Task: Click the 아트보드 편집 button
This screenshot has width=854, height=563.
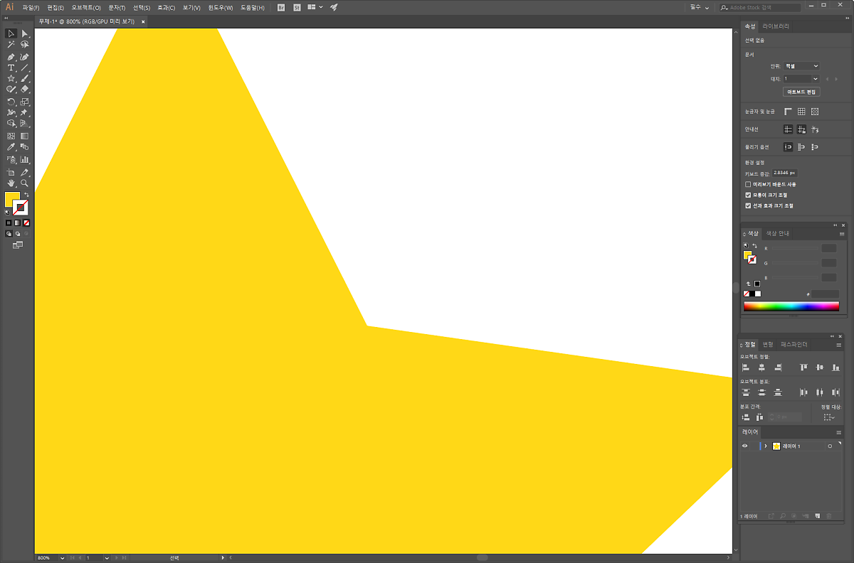Action: click(x=801, y=92)
